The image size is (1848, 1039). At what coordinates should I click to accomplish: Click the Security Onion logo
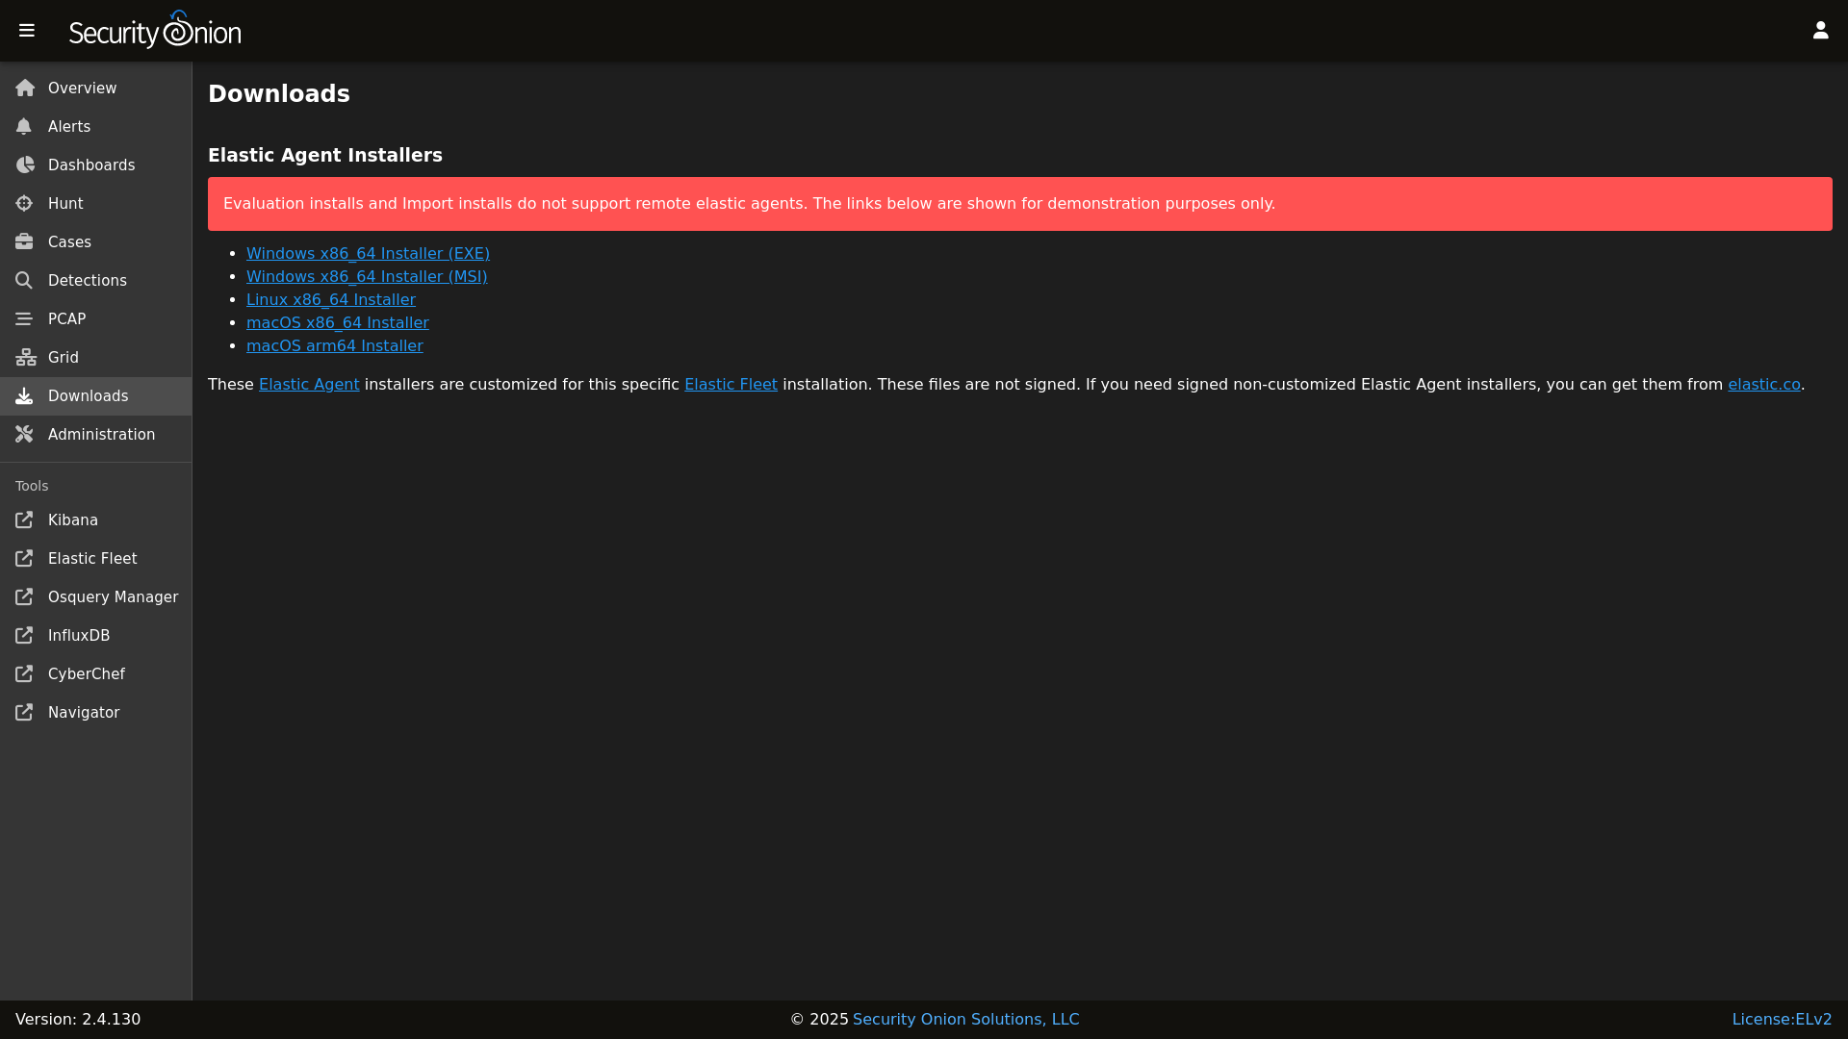point(155,31)
